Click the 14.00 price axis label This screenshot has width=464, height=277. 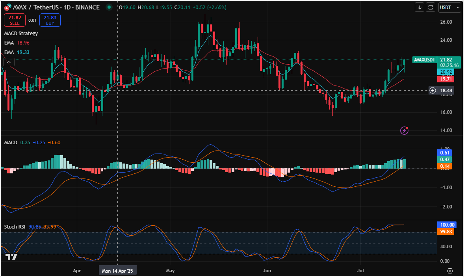pyautogui.click(x=446, y=130)
